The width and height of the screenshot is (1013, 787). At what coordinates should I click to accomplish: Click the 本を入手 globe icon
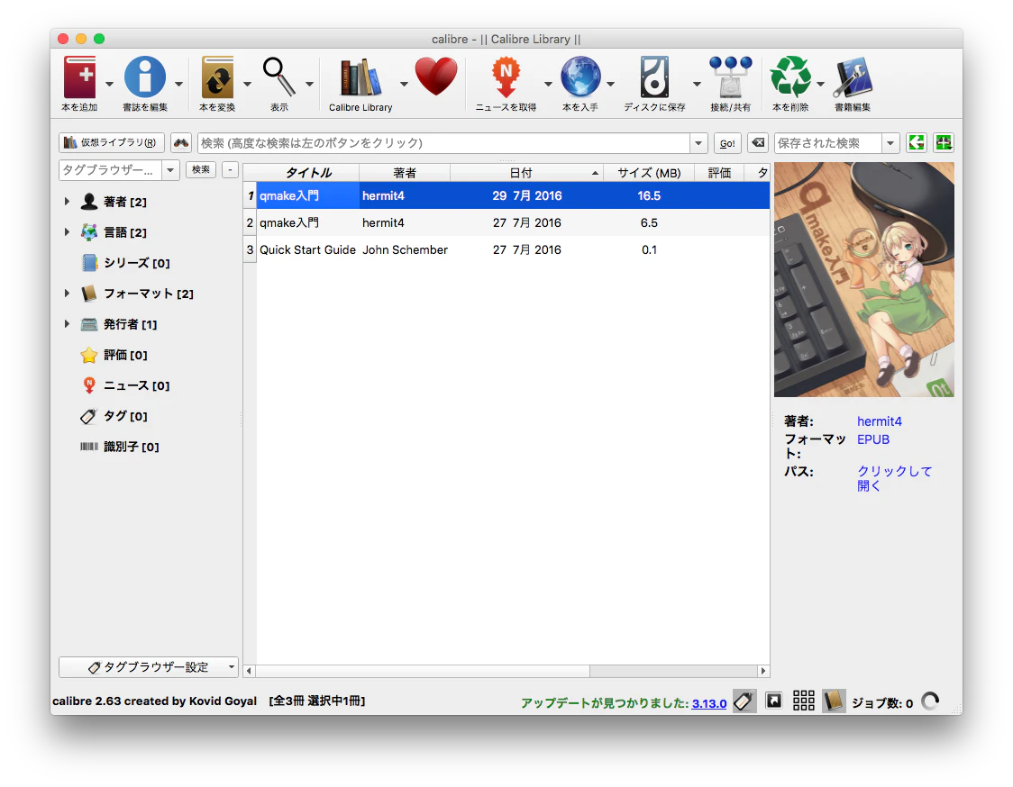coord(580,78)
